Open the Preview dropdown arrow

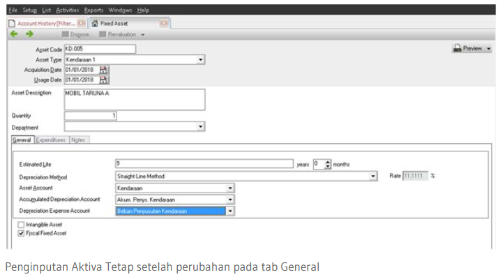(488, 49)
